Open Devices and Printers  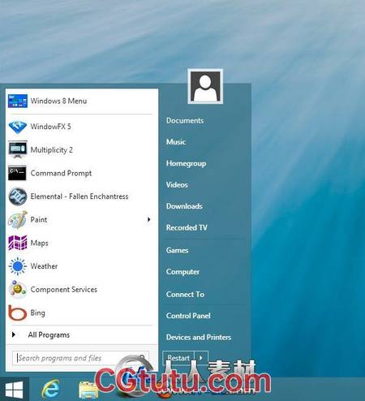tap(199, 337)
